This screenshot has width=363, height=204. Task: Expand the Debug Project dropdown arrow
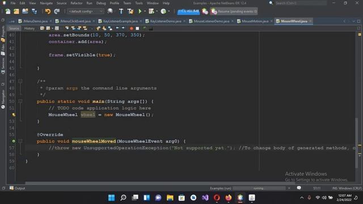tap(157, 11)
